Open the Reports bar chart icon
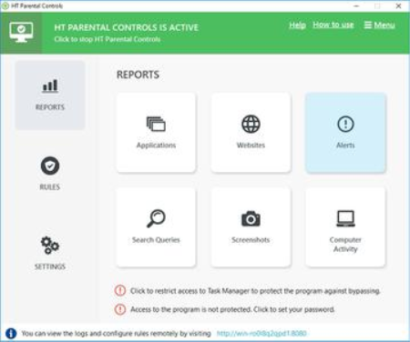The image size is (410, 342). click(50, 85)
